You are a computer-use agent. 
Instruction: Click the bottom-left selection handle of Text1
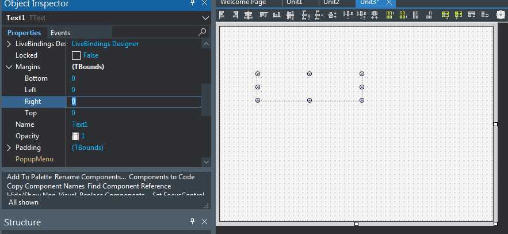(x=258, y=100)
